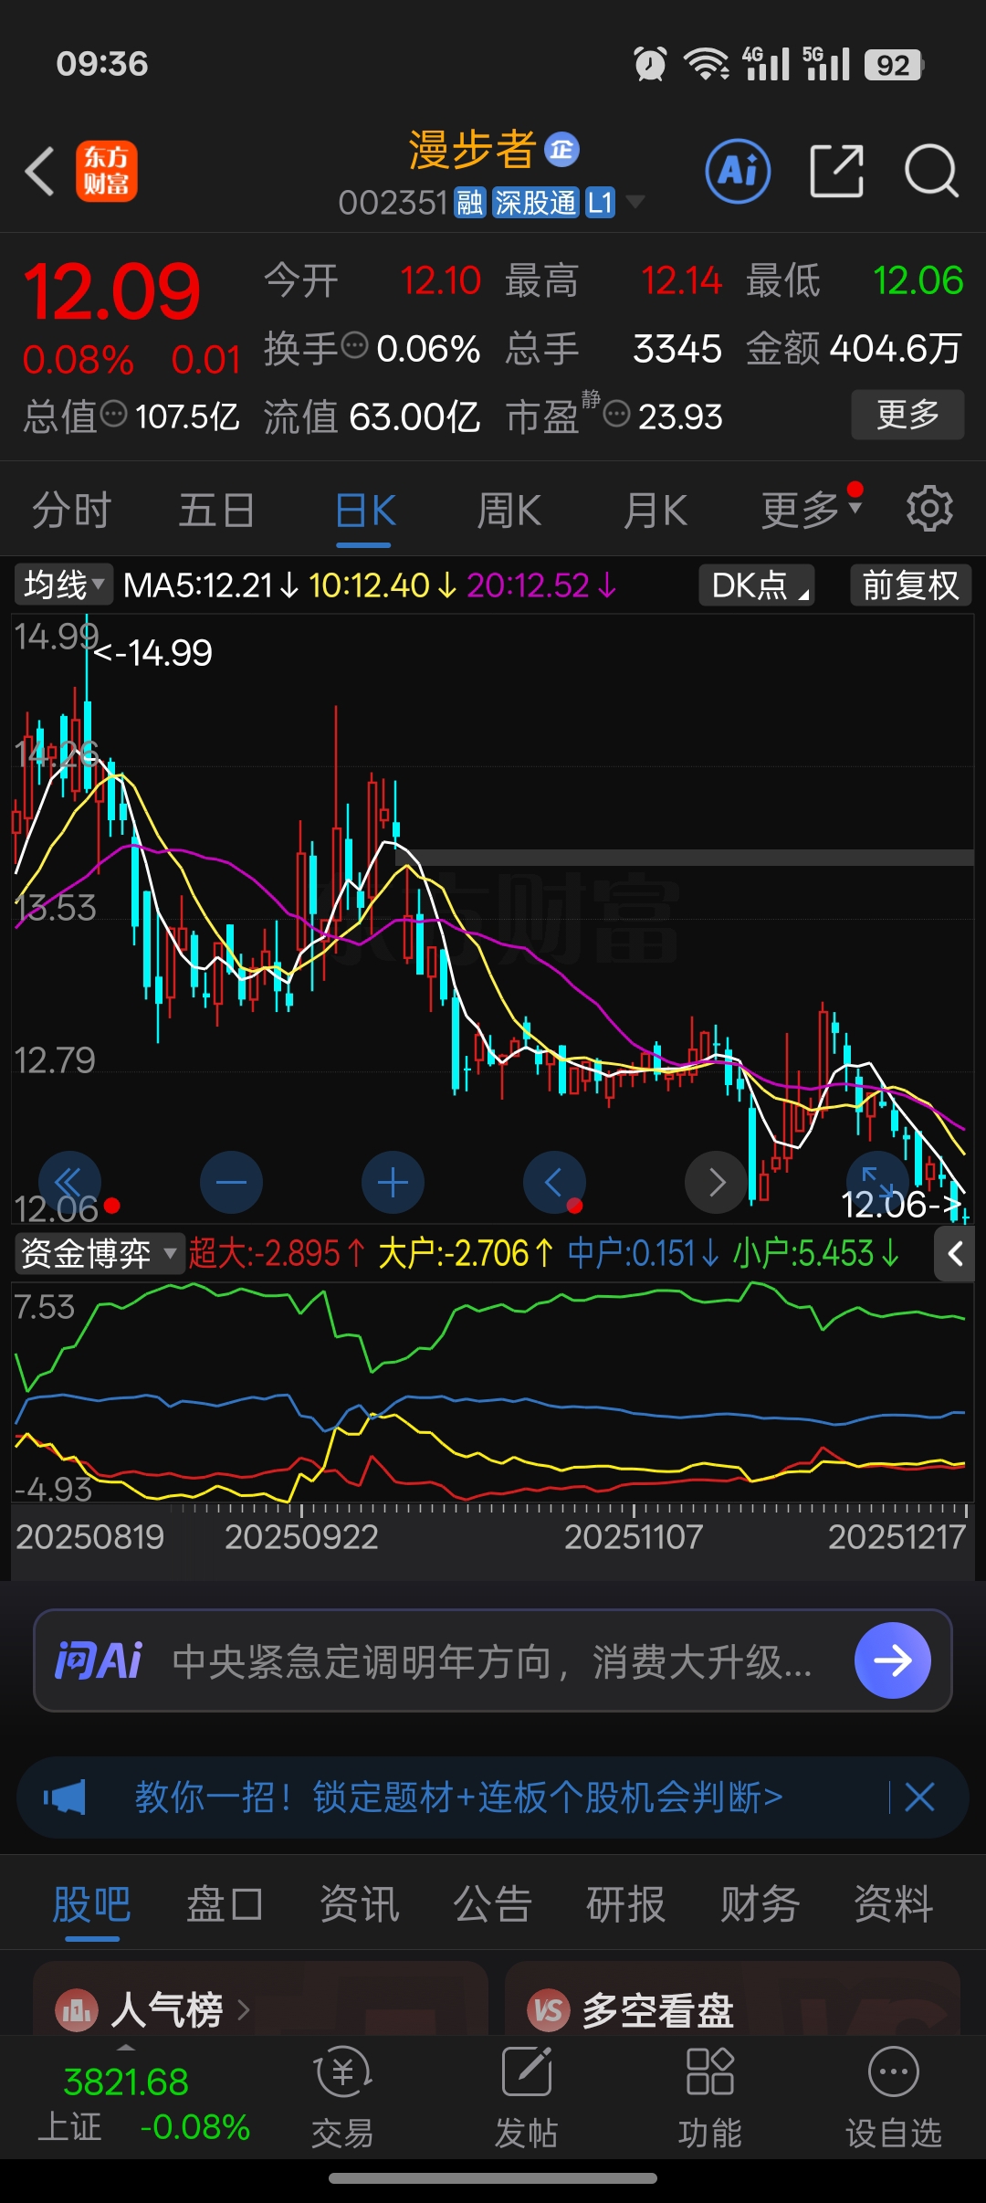
Task: Open search with the magnifier icon
Action: [x=931, y=171]
